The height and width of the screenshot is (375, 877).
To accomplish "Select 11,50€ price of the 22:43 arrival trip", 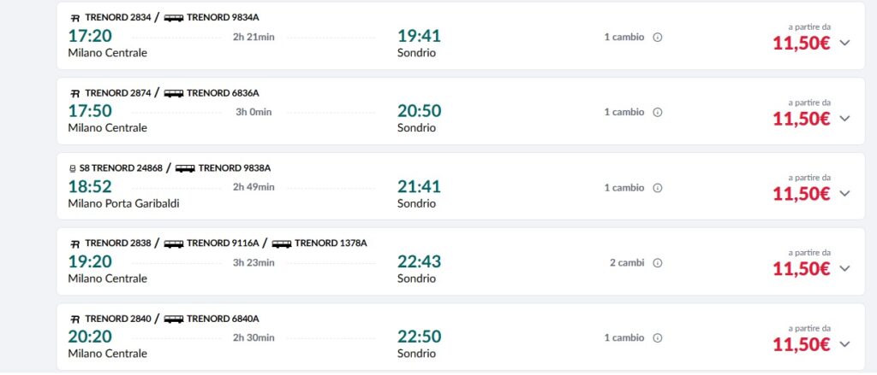I will coord(802,269).
